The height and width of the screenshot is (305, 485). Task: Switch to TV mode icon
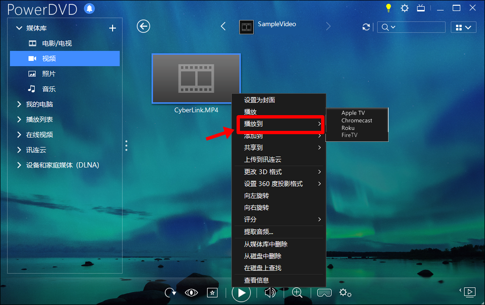point(421,8)
